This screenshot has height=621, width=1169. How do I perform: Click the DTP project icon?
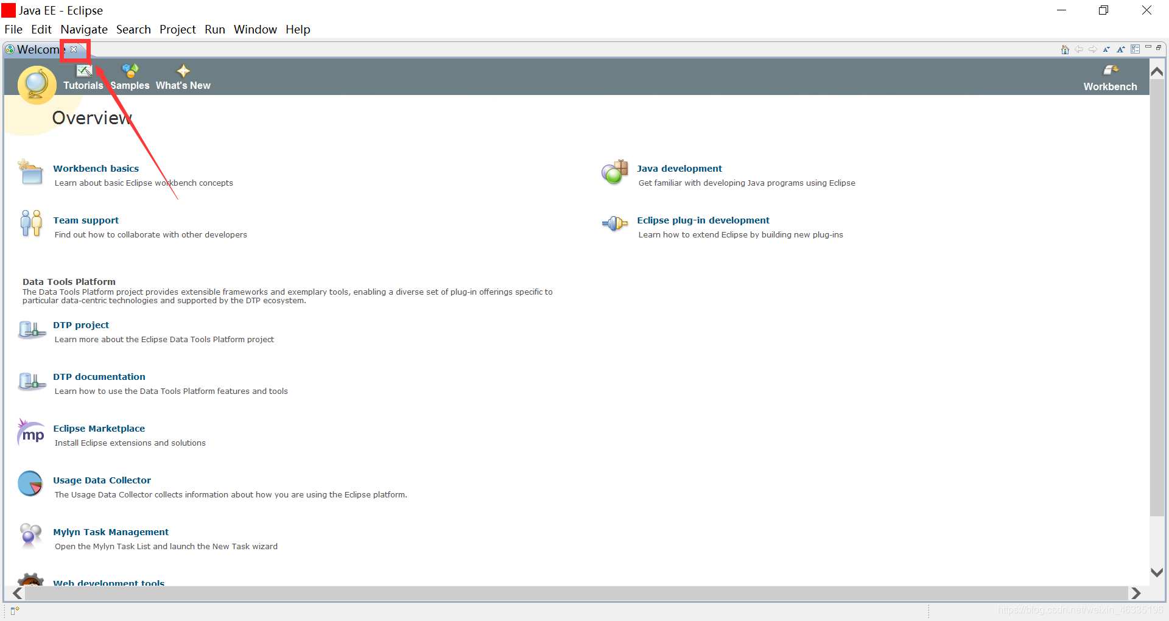tap(32, 329)
